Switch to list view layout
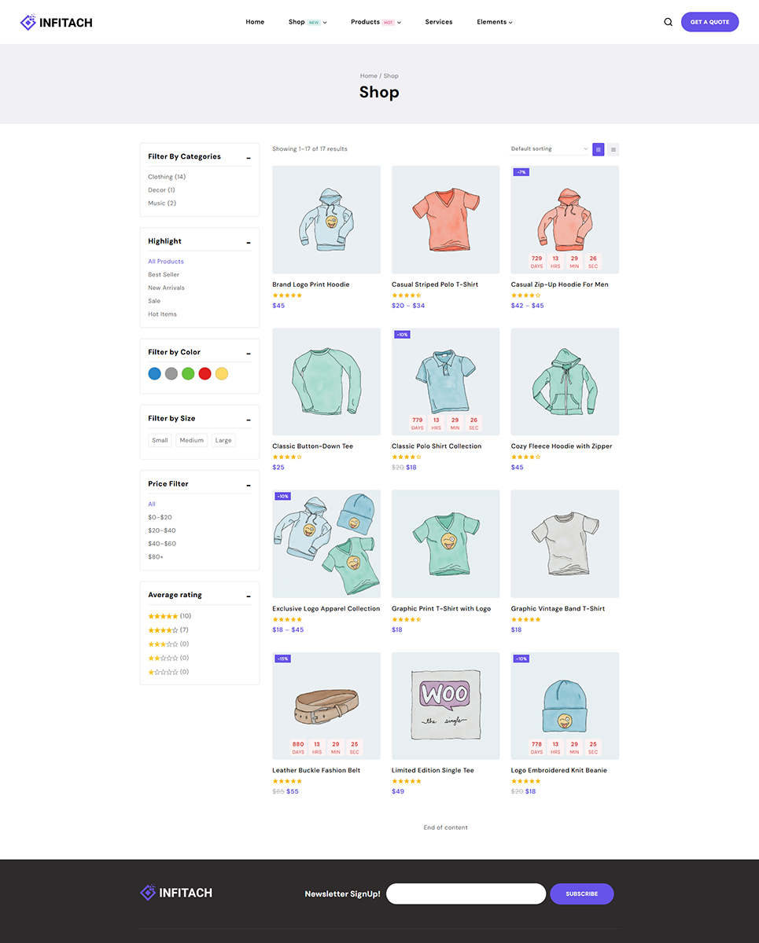759x943 pixels. point(613,149)
